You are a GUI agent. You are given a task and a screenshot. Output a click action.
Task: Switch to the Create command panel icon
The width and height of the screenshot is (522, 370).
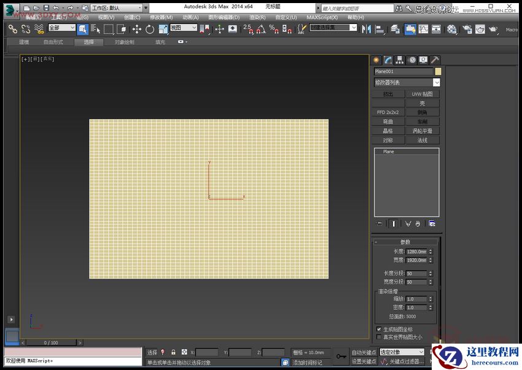(x=376, y=60)
